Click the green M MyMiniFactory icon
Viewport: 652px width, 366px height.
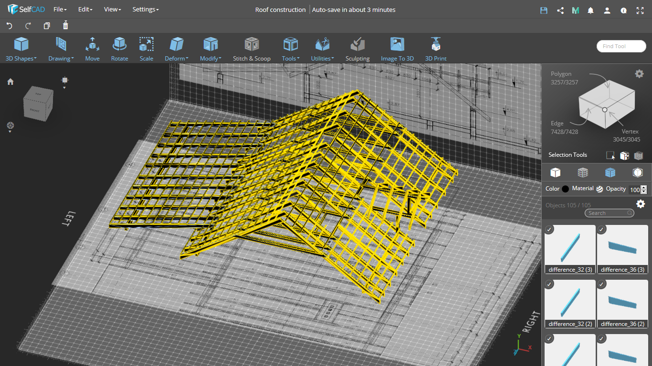tap(576, 10)
